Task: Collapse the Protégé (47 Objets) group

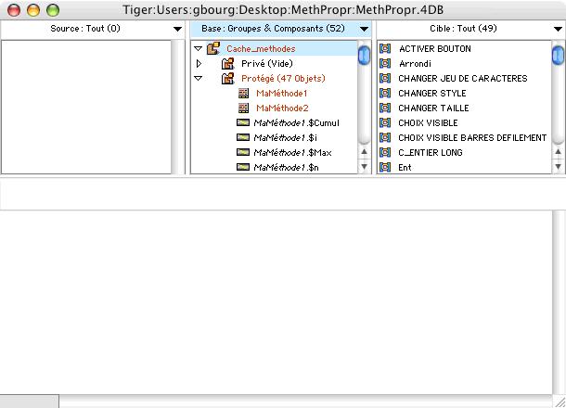Action: pos(199,79)
